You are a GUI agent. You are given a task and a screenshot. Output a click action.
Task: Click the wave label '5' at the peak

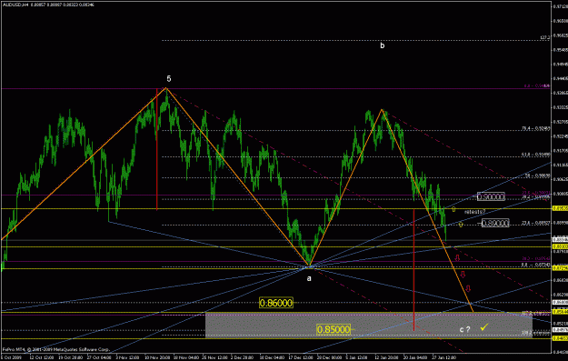(x=169, y=78)
